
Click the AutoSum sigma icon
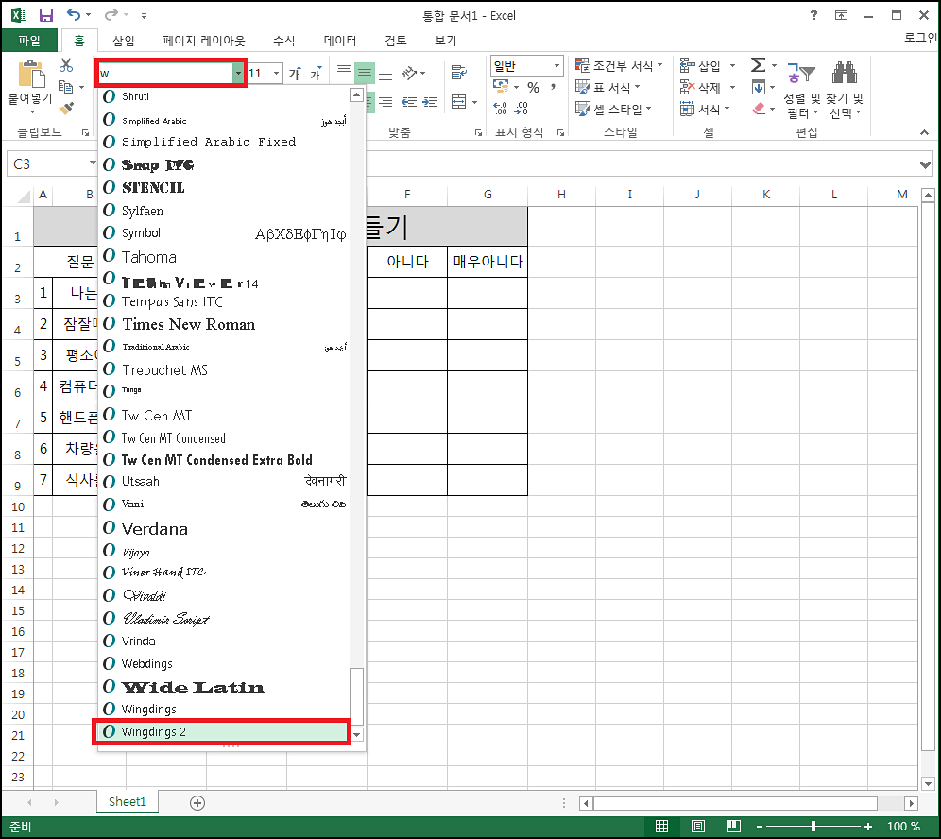[x=758, y=65]
